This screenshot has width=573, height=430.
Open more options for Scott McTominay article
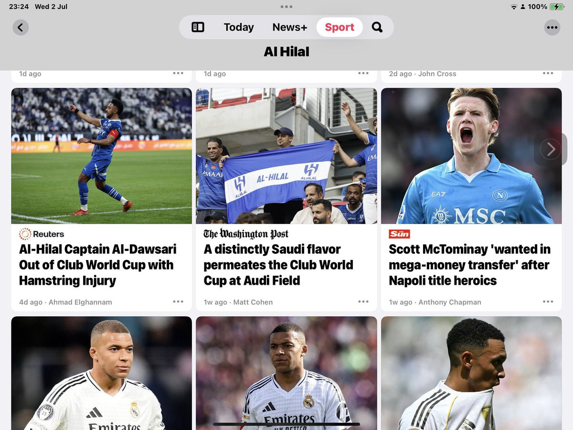tap(548, 301)
